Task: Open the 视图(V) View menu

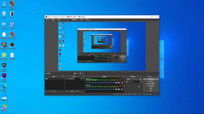Action: 59,20
